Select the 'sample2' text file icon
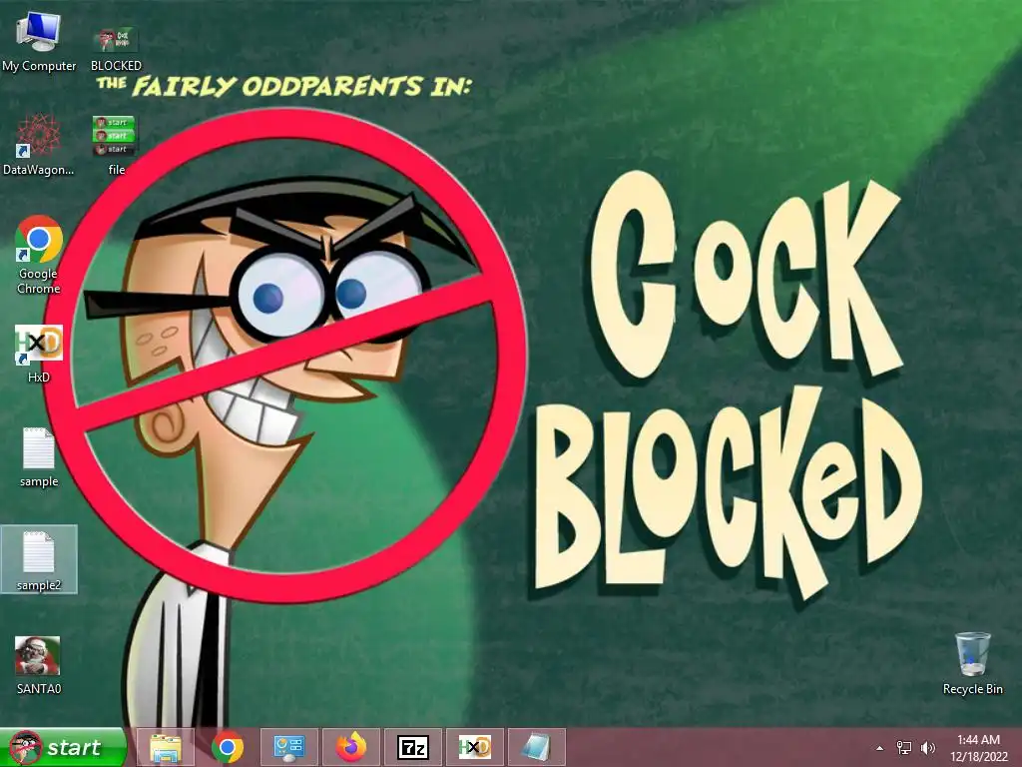1022x767 pixels. pos(39,559)
